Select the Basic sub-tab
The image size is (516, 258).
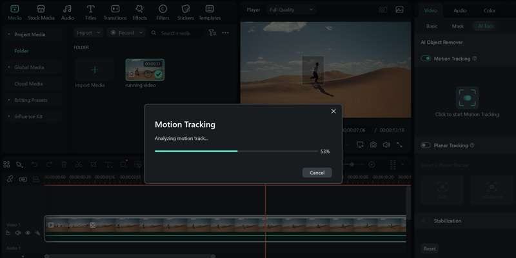click(x=432, y=26)
